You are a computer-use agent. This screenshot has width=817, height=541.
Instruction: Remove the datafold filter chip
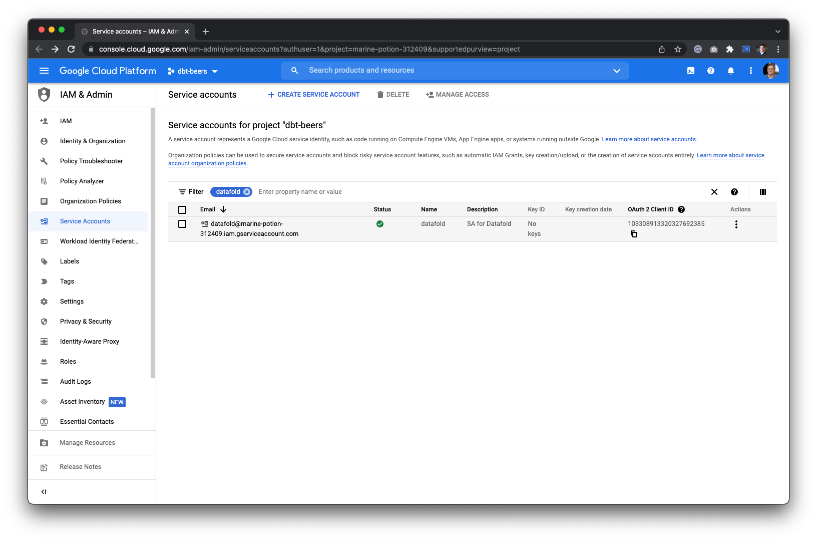coord(247,192)
